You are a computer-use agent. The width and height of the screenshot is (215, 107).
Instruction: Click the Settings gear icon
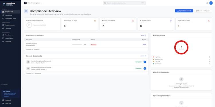[x=3, y=41]
